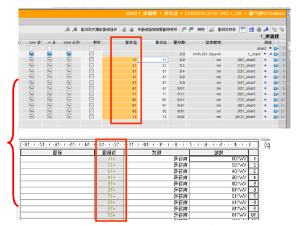The height and width of the screenshot is (225, 298).
Task: Click the tag icon of the Static_1 array row
Action: pos(276,54)
